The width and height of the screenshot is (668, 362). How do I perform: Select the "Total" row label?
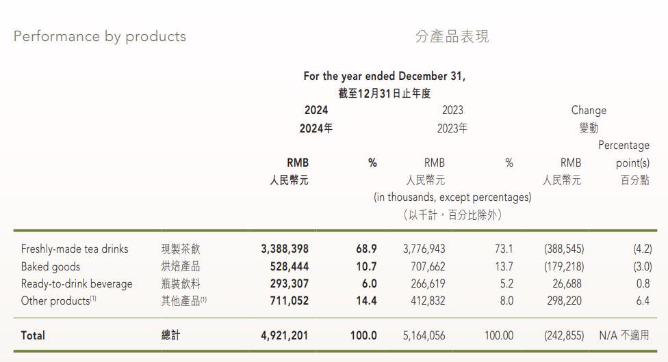coord(33,335)
